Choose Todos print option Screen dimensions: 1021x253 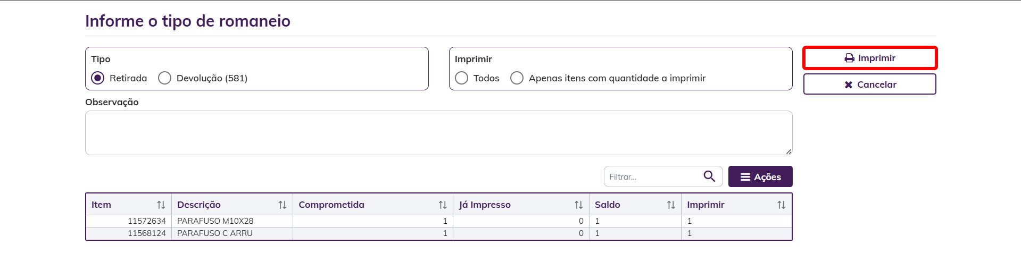tap(461, 78)
